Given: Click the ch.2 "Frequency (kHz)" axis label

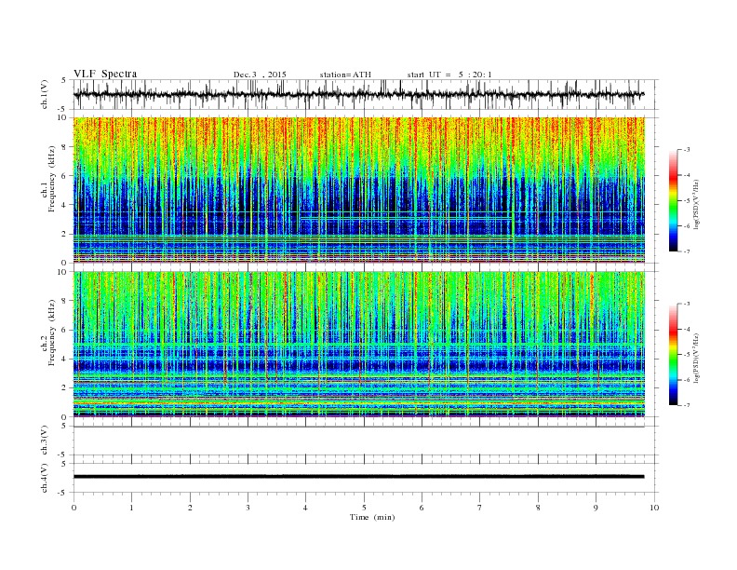Looking at the screenshot, I should tap(51, 333).
